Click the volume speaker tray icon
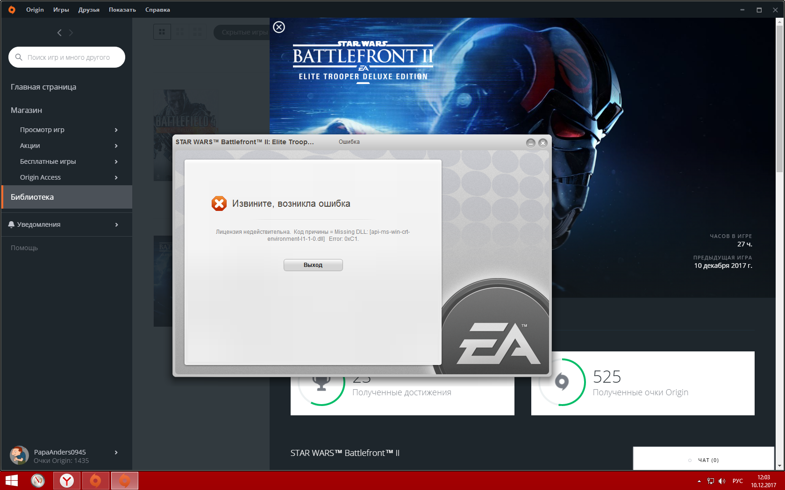 pyautogui.click(x=722, y=481)
